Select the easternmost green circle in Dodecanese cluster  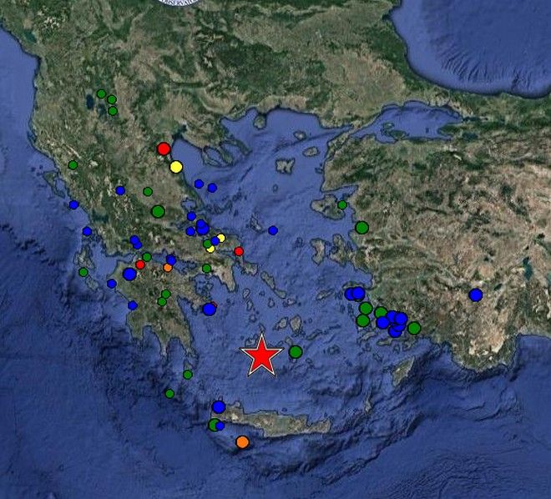[x=414, y=328]
